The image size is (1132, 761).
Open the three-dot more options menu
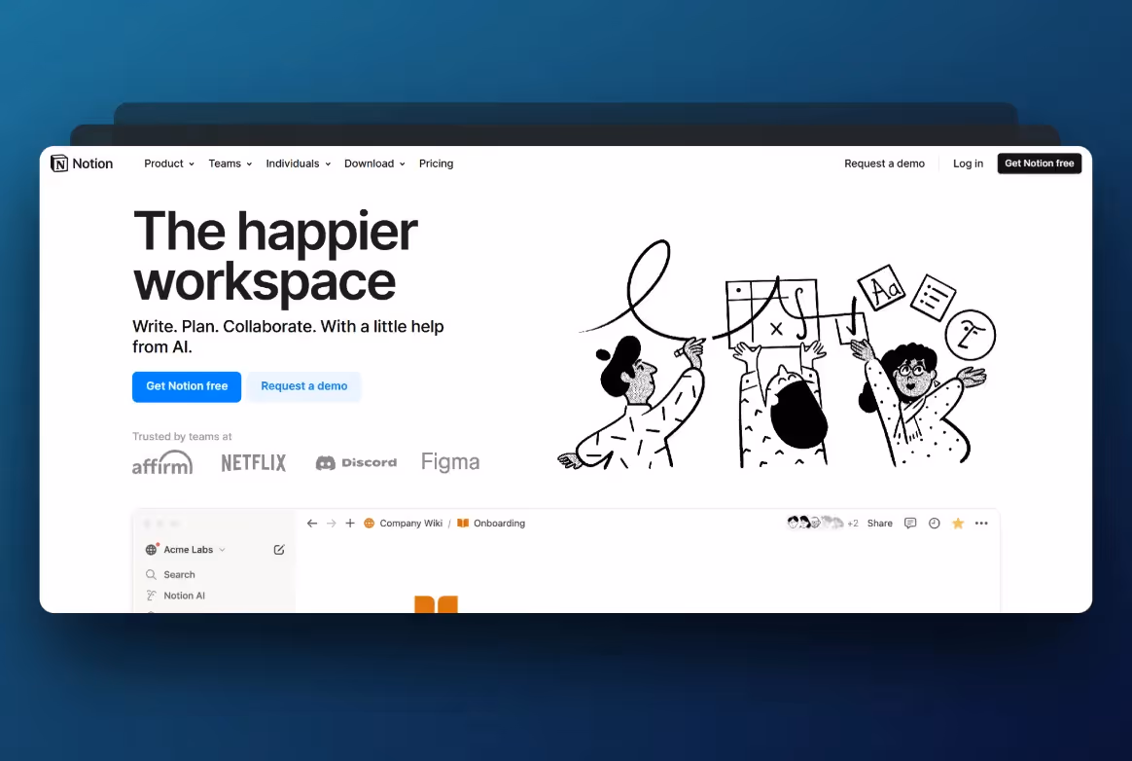point(981,524)
